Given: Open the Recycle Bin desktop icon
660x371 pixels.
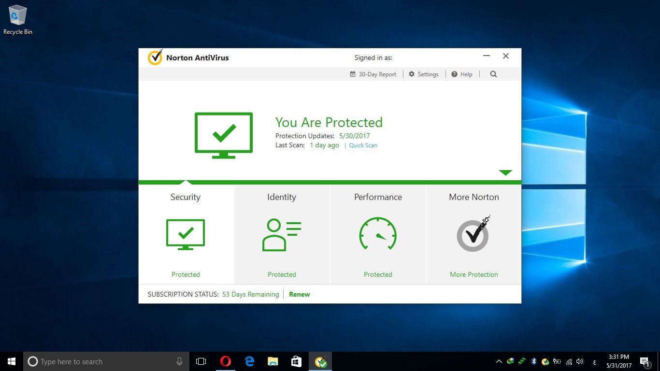Looking at the screenshot, I should (18, 20).
